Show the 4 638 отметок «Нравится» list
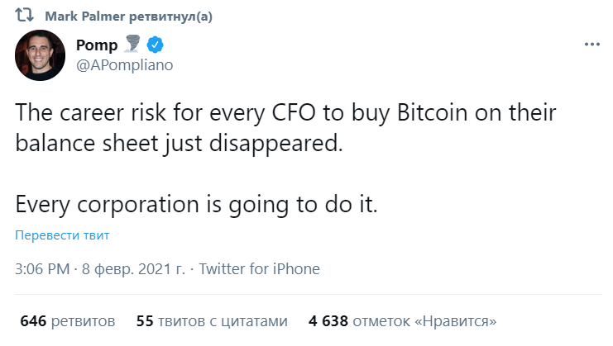613x346 pixels. 403,320
